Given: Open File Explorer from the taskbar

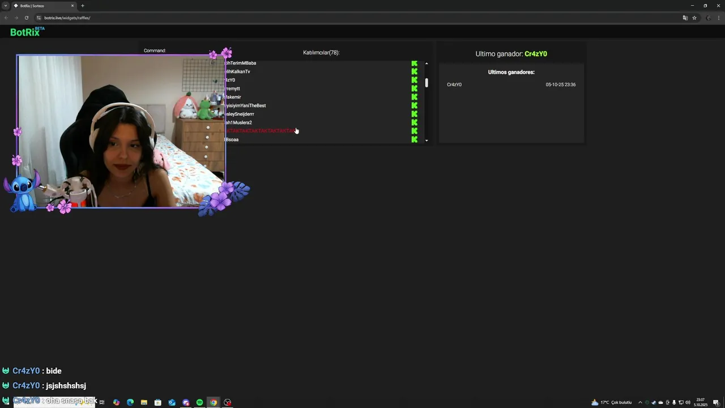Looking at the screenshot, I should click(x=144, y=402).
